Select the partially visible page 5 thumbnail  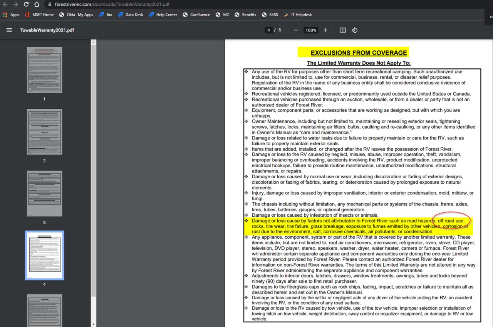tap(44, 310)
